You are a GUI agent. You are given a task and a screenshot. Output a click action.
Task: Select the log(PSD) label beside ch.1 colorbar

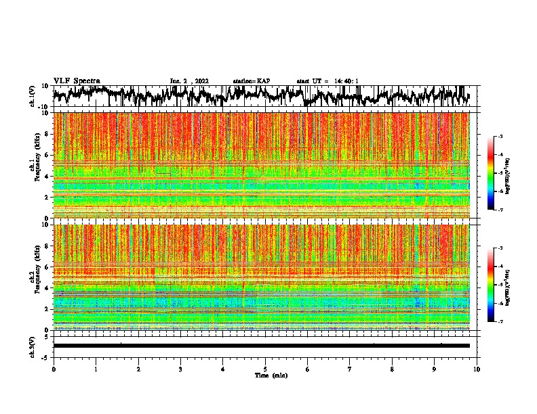click(507, 177)
